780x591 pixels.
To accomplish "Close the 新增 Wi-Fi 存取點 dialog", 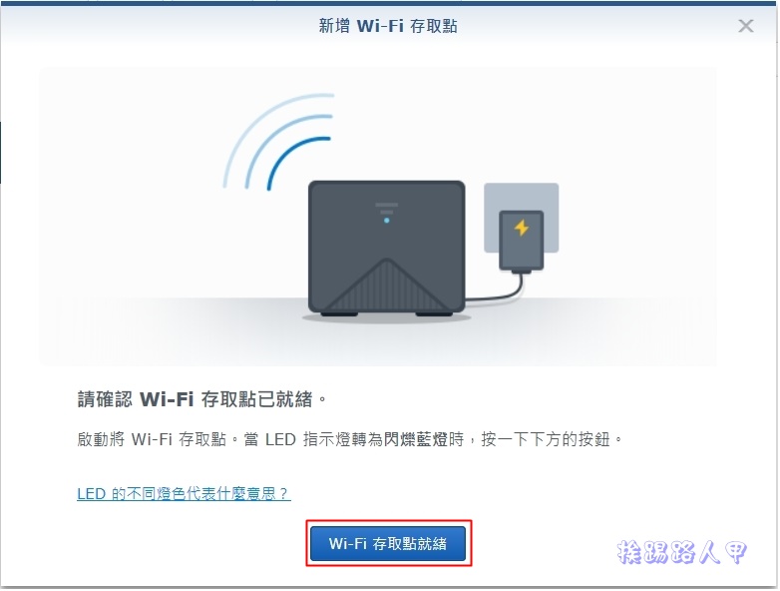I will tap(745, 26).
